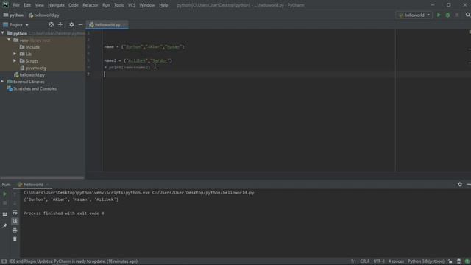The height and width of the screenshot is (265, 471).
Task: Switch to the helloworld.py editor tab
Action: click(107, 25)
